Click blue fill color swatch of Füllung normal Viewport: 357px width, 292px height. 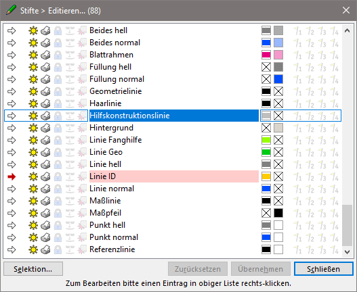[278, 79]
